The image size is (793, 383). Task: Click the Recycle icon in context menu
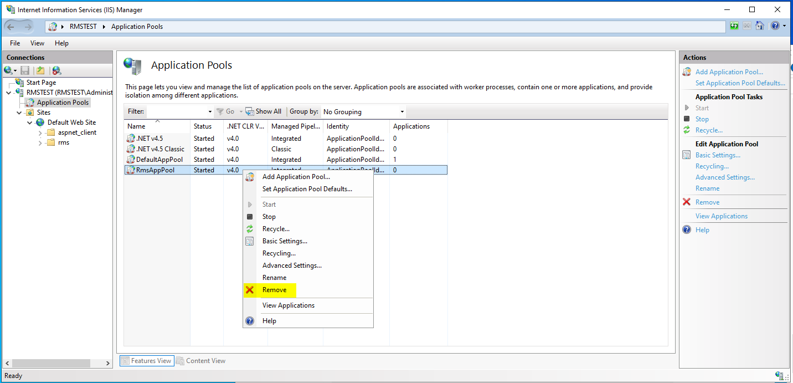tap(250, 229)
